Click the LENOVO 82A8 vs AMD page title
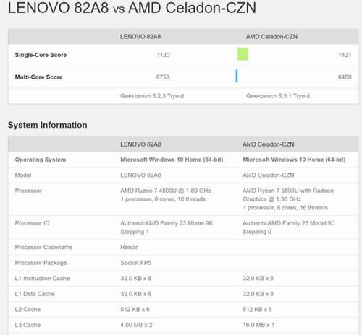The height and width of the screenshot is (335, 362). pos(132,8)
